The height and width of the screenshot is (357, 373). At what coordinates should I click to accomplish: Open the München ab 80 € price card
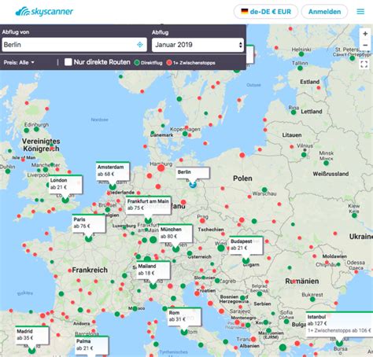click(175, 234)
